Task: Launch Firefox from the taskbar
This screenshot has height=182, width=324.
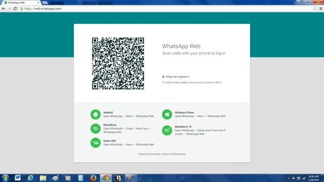Action: [93, 178]
